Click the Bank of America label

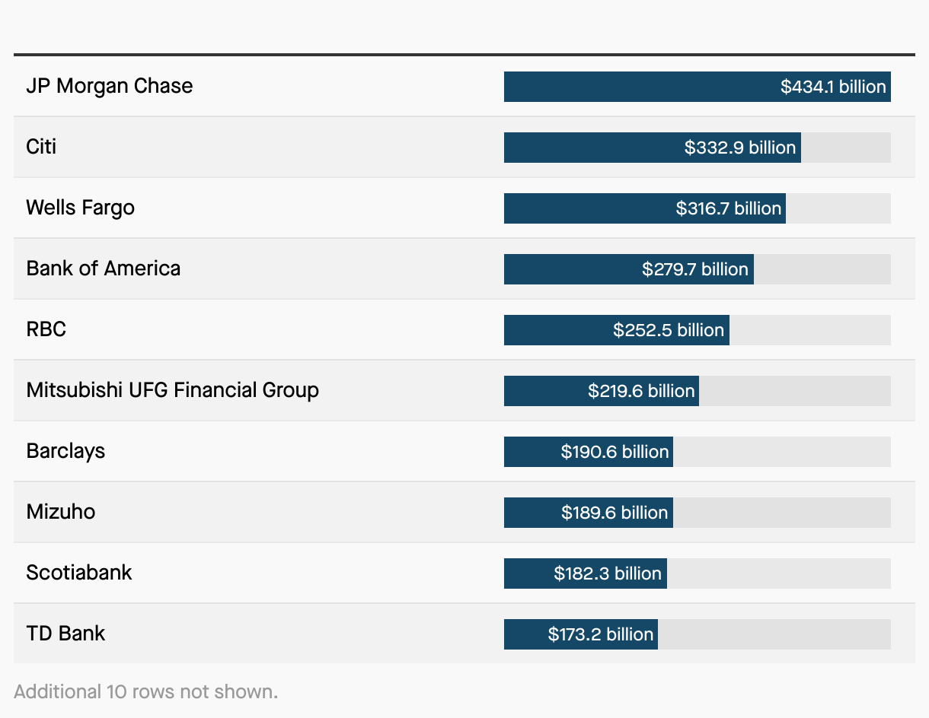pyautogui.click(x=104, y=268)
